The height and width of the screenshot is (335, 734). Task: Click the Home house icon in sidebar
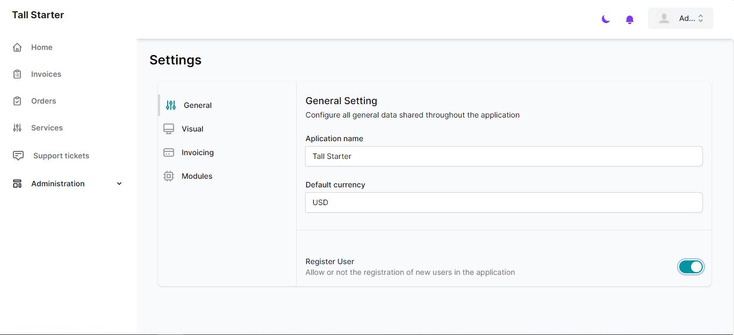(17, 47)
